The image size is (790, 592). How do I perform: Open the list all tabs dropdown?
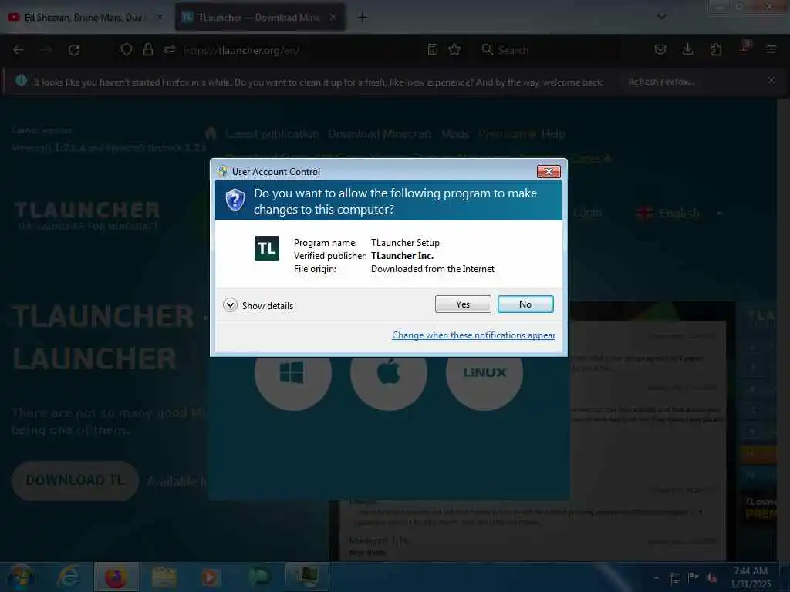click(x=662, y=17)
